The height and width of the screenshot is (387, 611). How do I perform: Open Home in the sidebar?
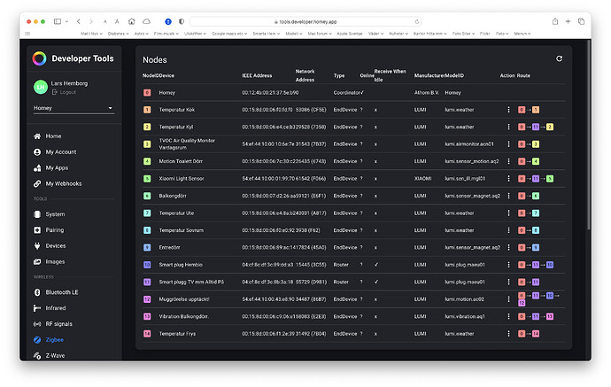click(53, 136)
